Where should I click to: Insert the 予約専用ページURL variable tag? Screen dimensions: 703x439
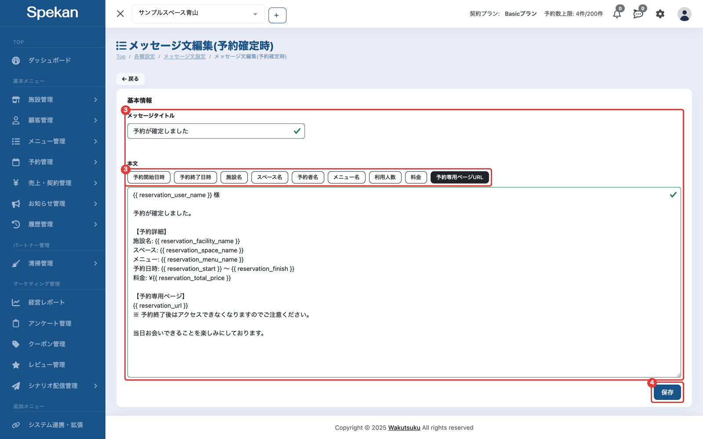(460, 177)
